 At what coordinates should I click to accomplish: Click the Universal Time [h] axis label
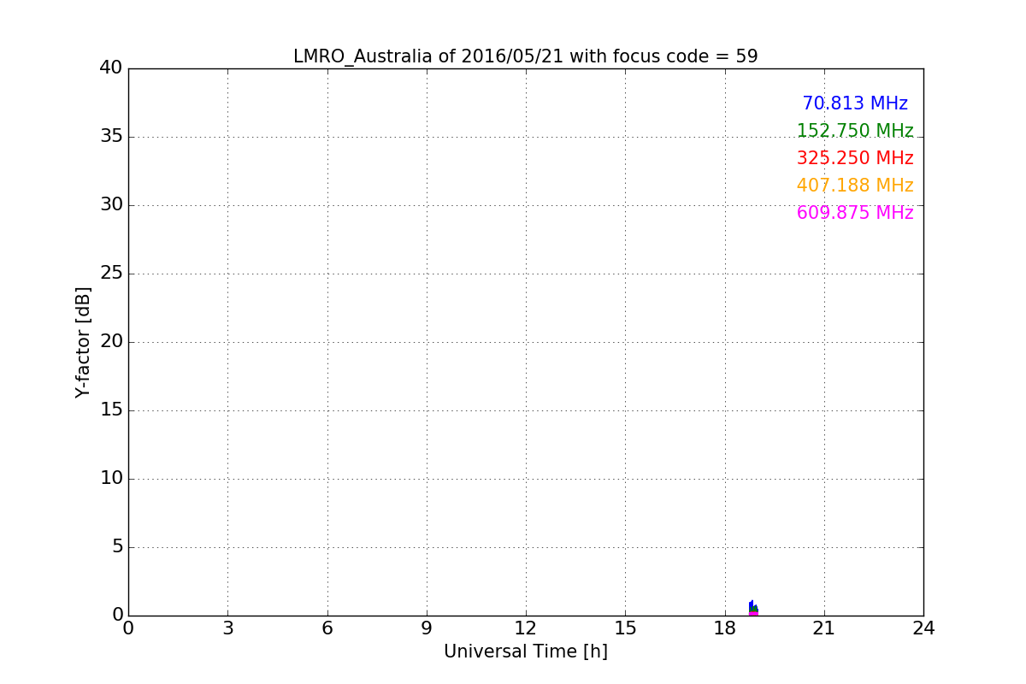526,652
